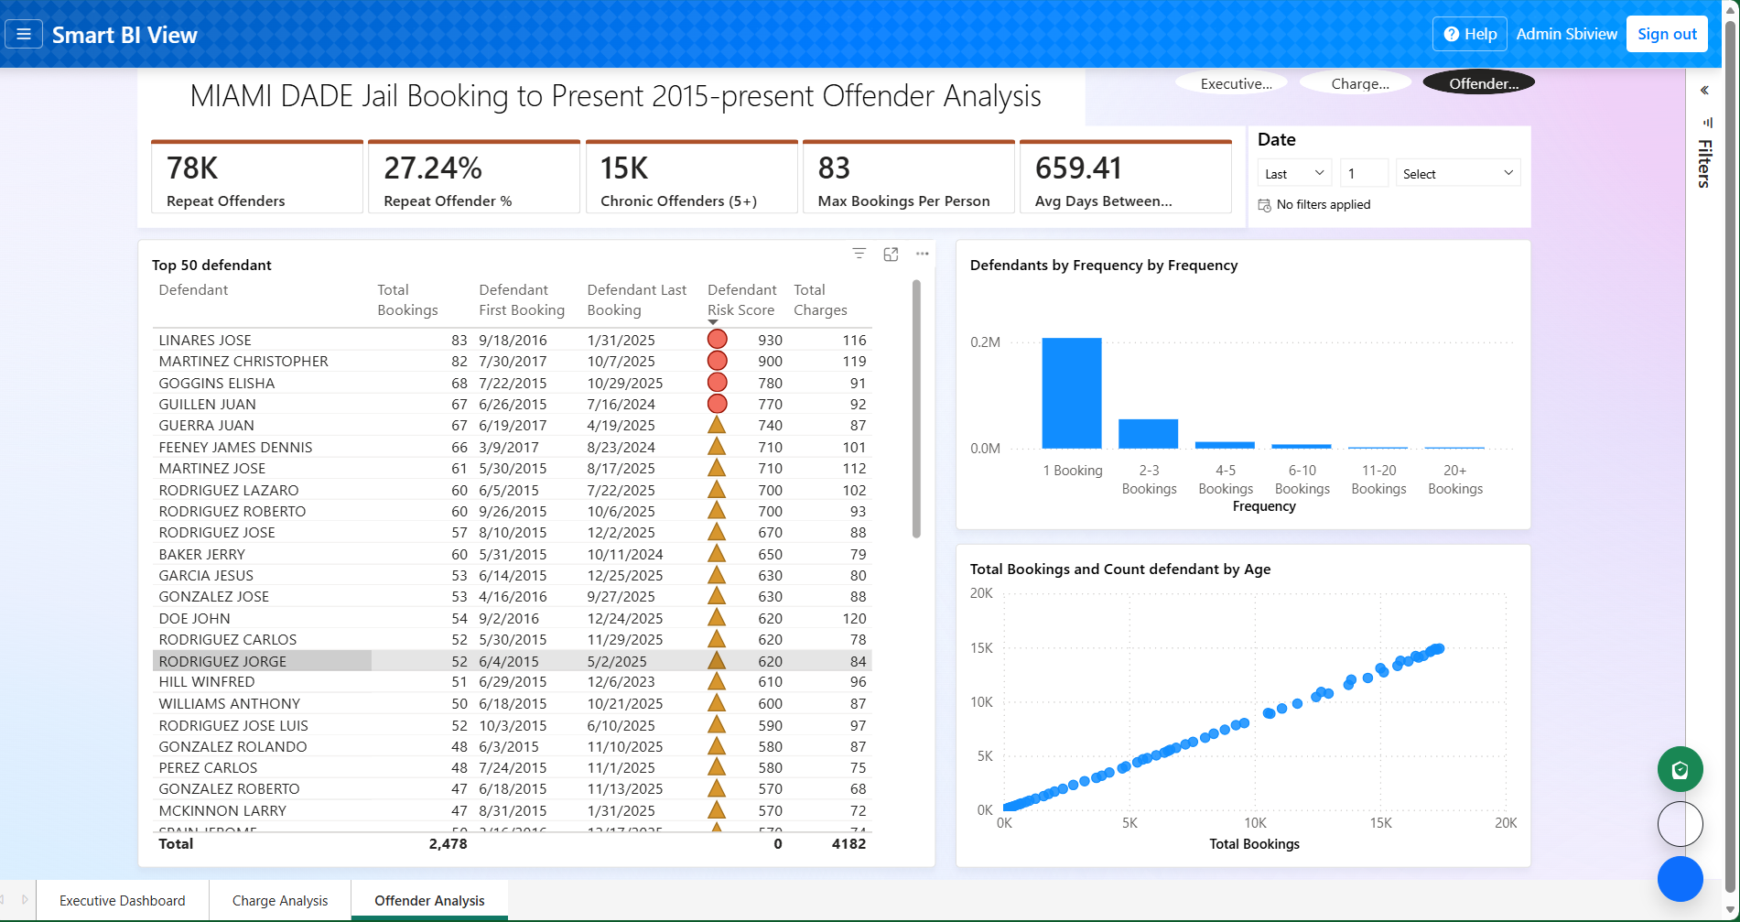Click the green shield floating button
1740x922 pixels.
click(x=1680, y=769)
